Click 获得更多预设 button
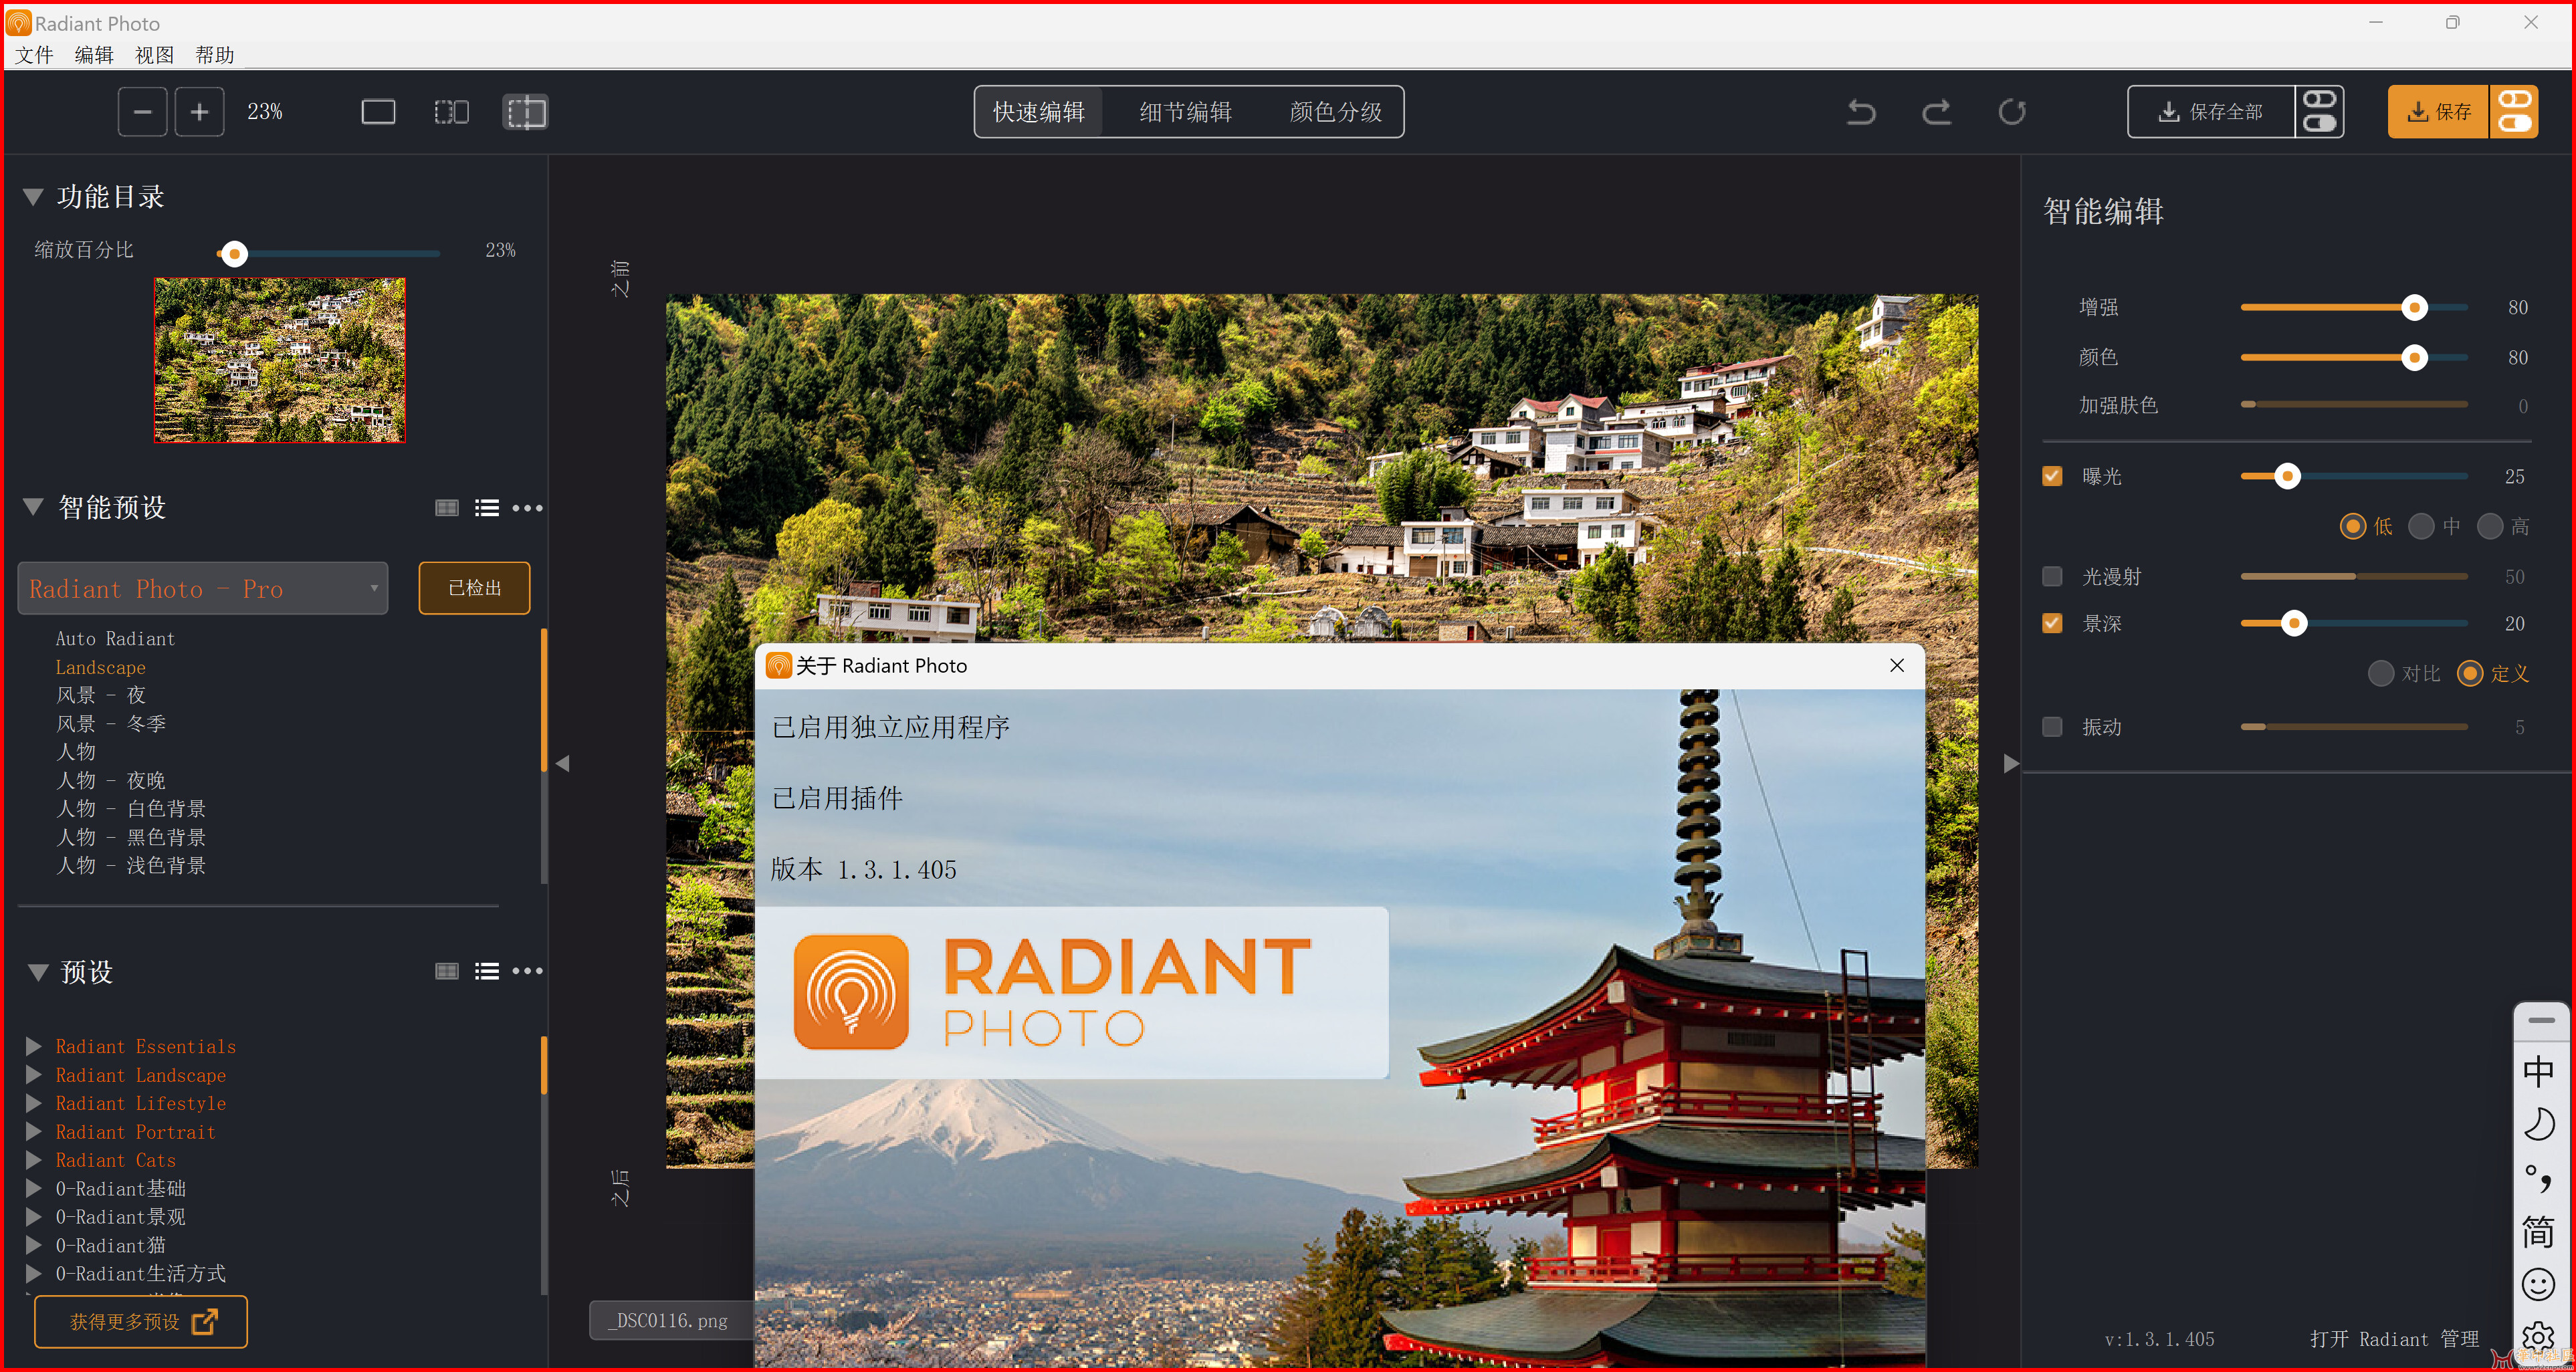 point(141,1321)
